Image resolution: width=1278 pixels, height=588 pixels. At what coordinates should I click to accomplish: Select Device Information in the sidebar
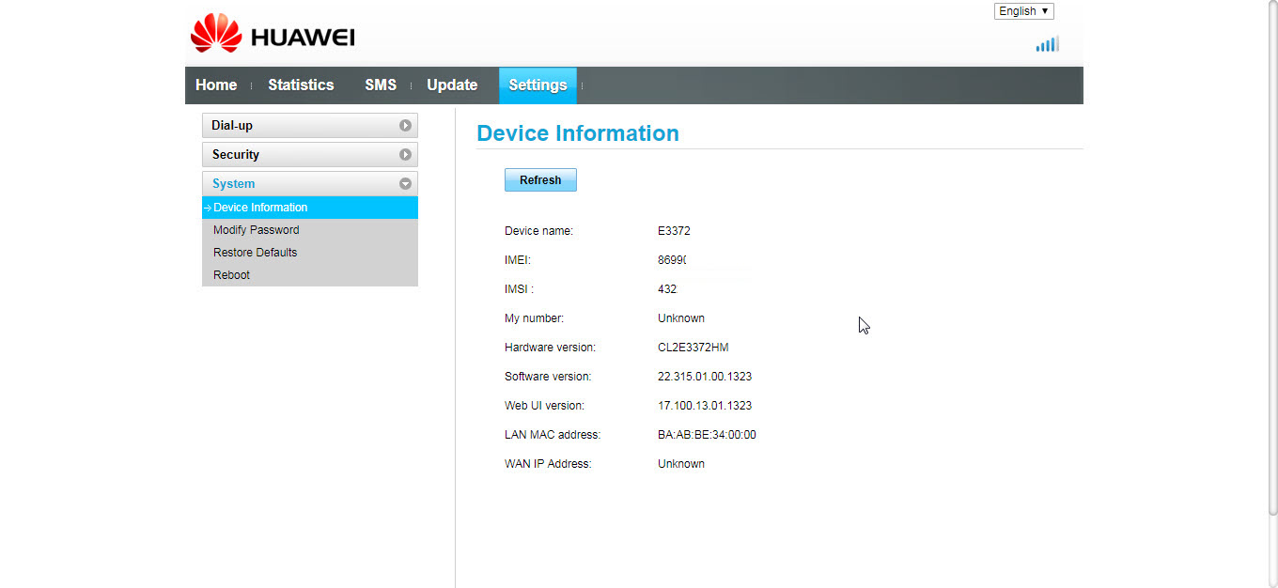coord(260,208)
